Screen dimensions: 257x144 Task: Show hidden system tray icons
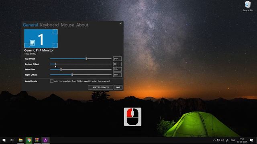click(214, 140)
